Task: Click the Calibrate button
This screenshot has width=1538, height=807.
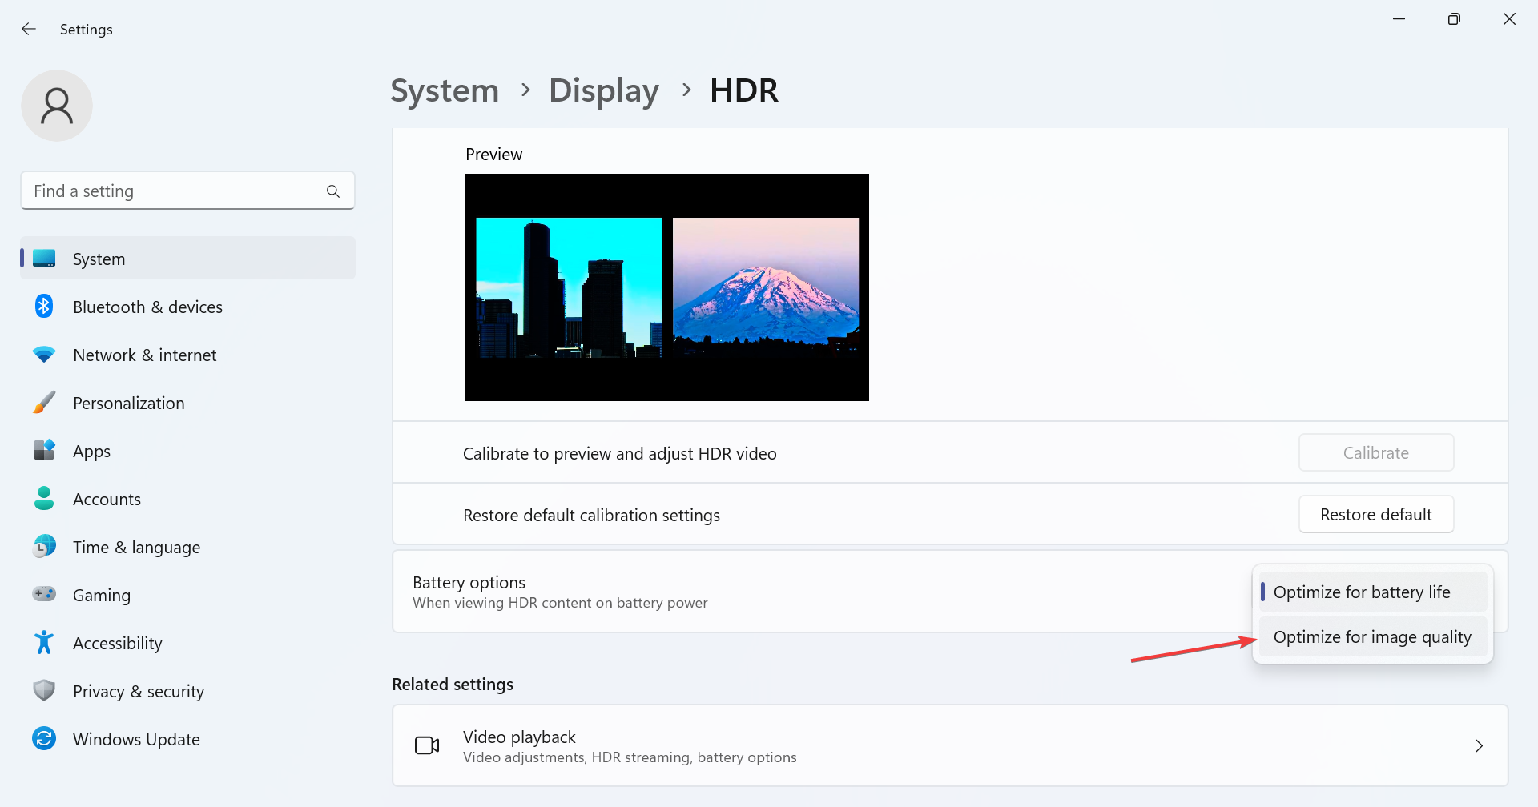Action: (x=1375, y=452)
